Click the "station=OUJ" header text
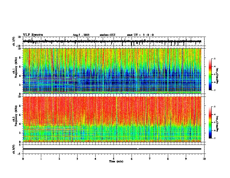230x178 pixels. click(107, 35)
